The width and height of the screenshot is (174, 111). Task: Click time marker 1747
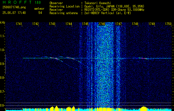point(118,24)
